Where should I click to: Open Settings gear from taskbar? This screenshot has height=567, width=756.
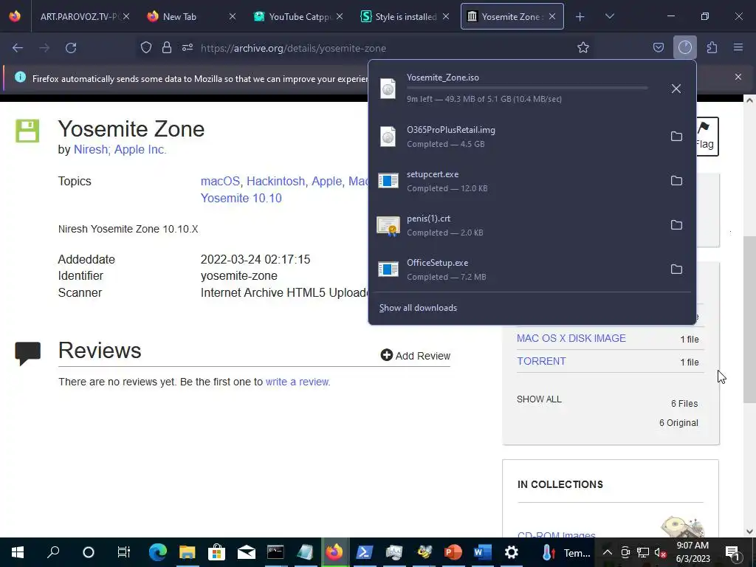[x=512, y=552]
